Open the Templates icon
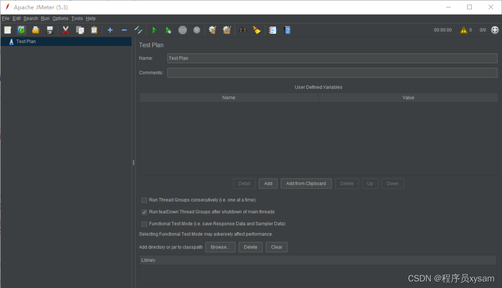Image resolution: width=502 pixels, height=288 pixels. [x=21, y=30]
